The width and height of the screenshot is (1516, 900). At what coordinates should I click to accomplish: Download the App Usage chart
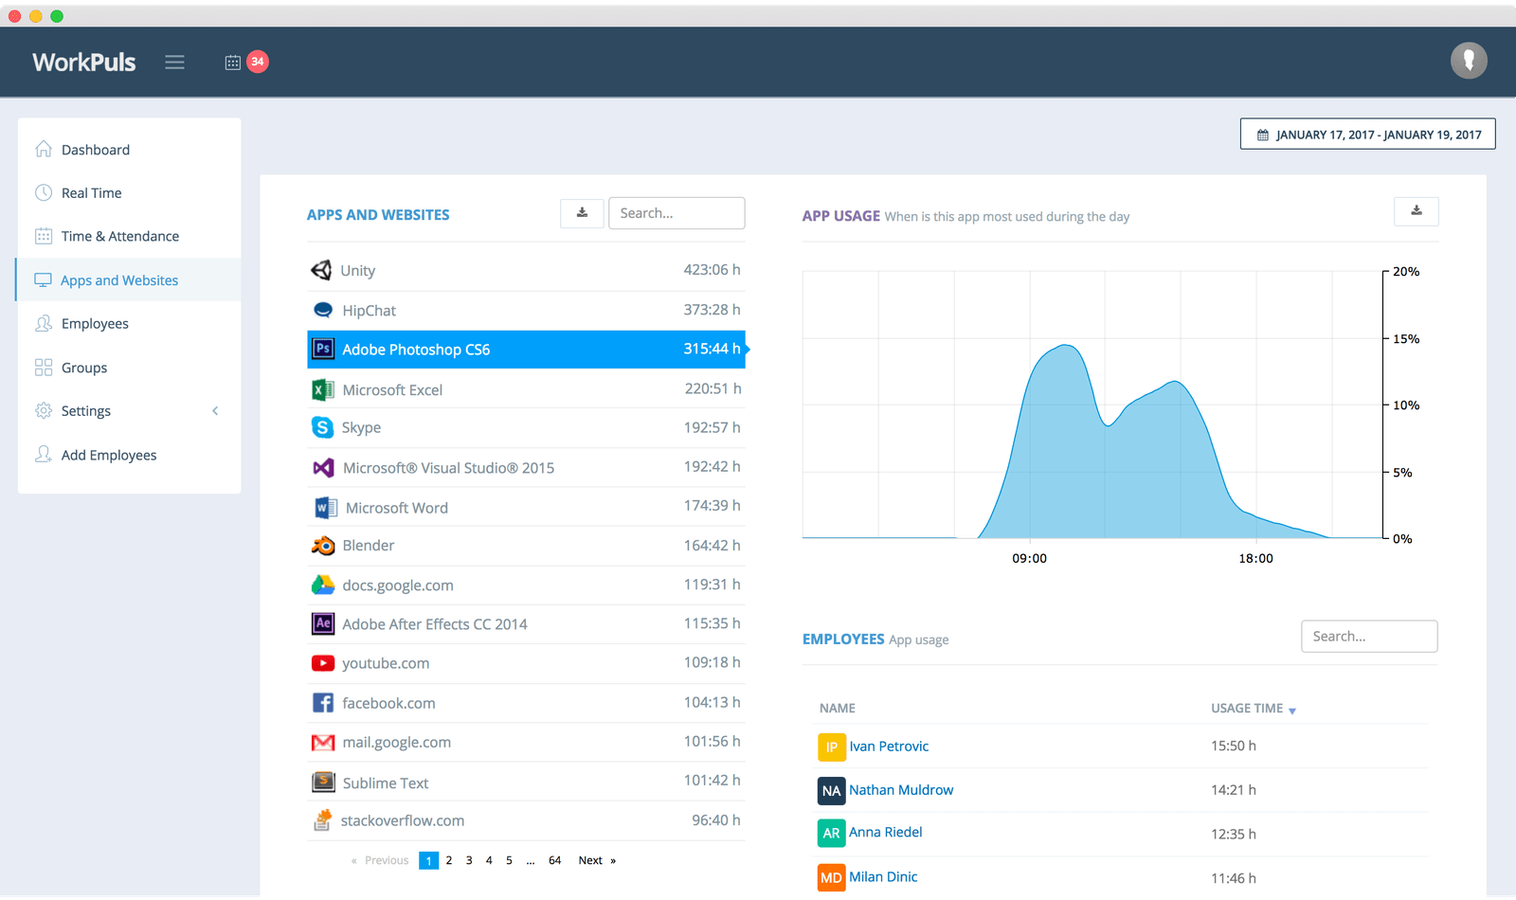tap(1417, 211)
